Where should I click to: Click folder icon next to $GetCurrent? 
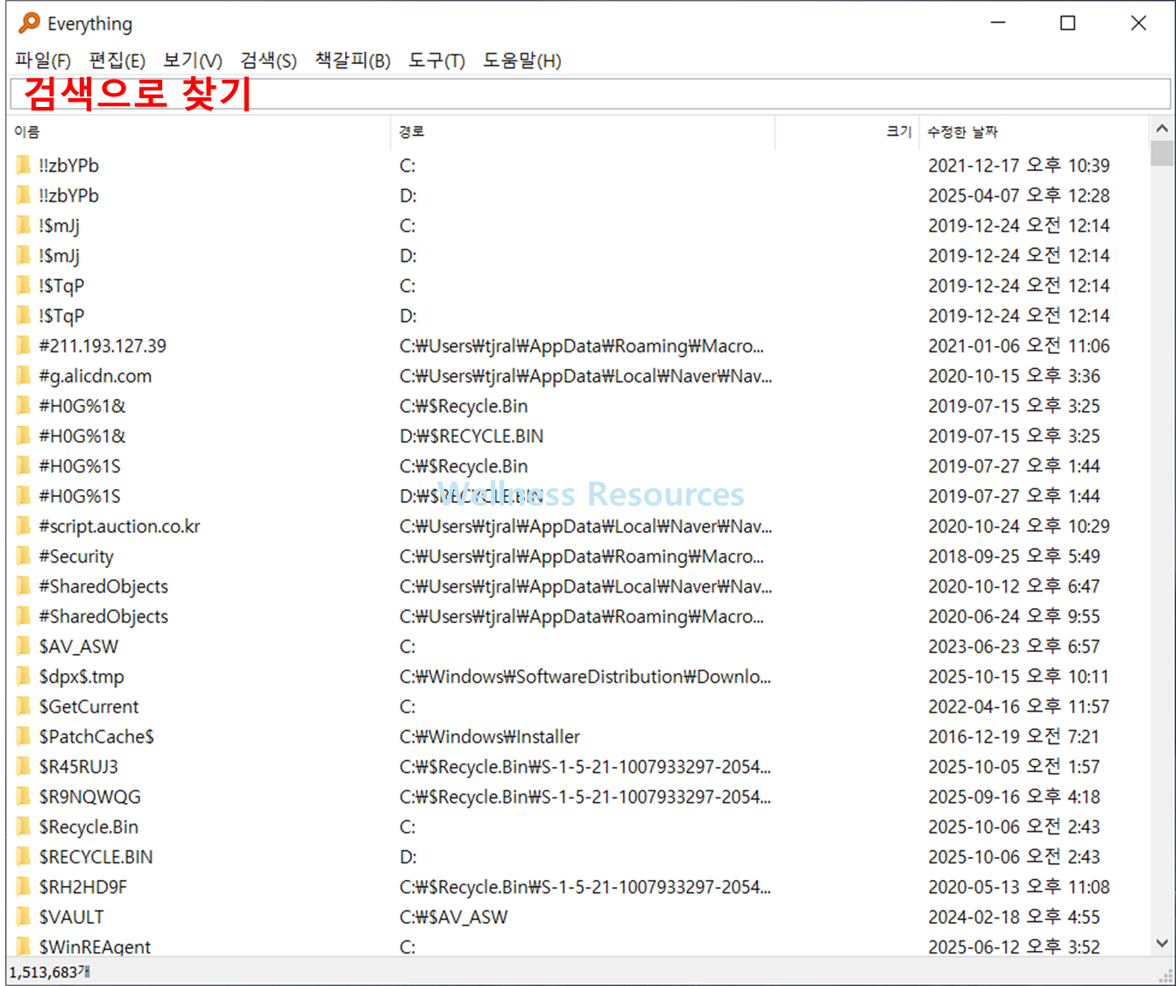[x=24, y=706]
